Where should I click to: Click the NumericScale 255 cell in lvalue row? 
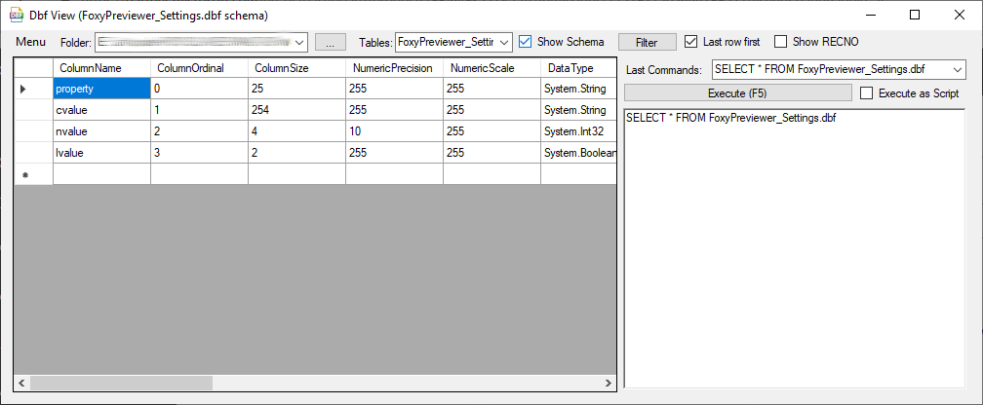click(x=492, y=153)
